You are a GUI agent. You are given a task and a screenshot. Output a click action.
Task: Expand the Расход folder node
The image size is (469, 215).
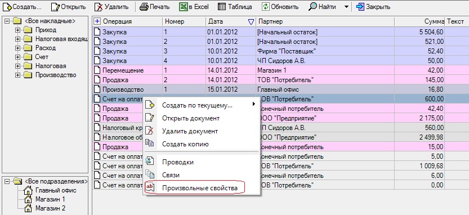[17, 48]
